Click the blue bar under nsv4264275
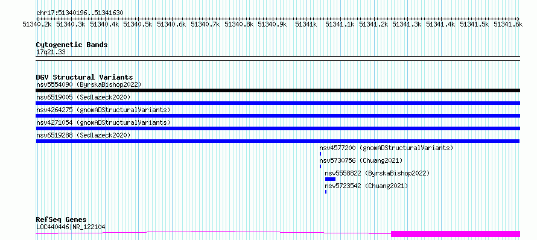The image size is (537, 240). [x=278, y=116]
